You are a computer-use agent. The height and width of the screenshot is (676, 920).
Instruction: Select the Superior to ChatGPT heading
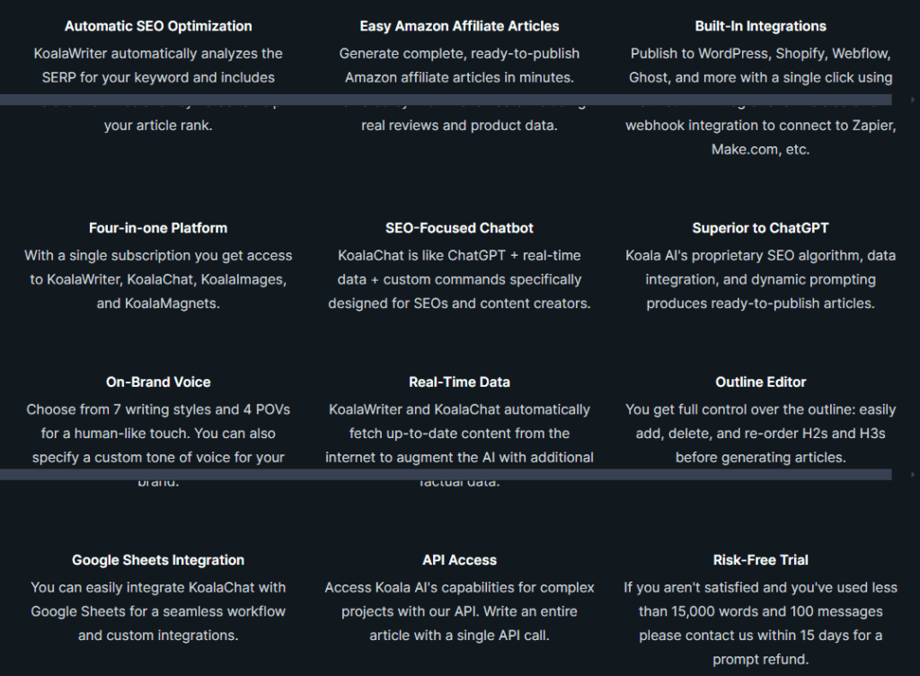click(760, 228)
